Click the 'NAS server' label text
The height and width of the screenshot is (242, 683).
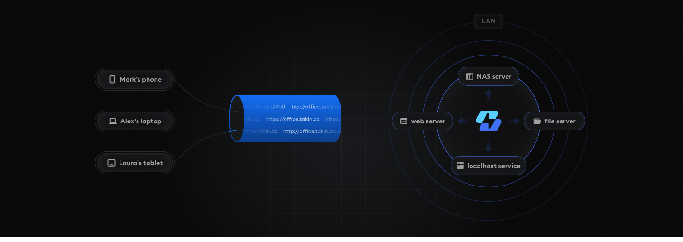pos(494,76)
